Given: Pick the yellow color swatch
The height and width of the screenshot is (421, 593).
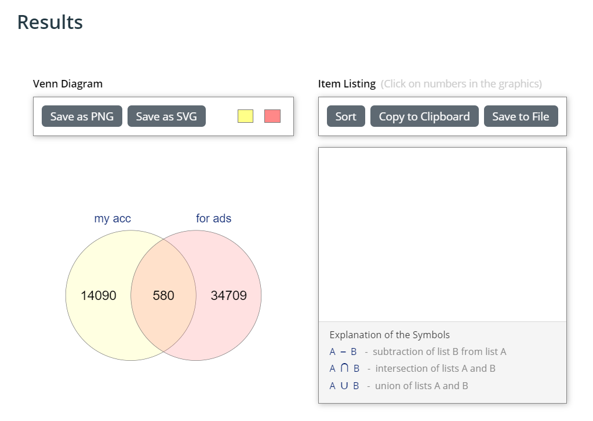Looking at the screenshot, I should coord(245,116).
